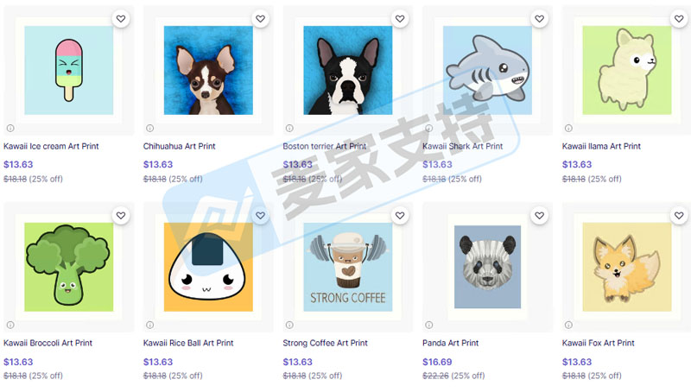Favorite the Panda Art Print
This screenshot has width=691, height=392.
[539, 216]
